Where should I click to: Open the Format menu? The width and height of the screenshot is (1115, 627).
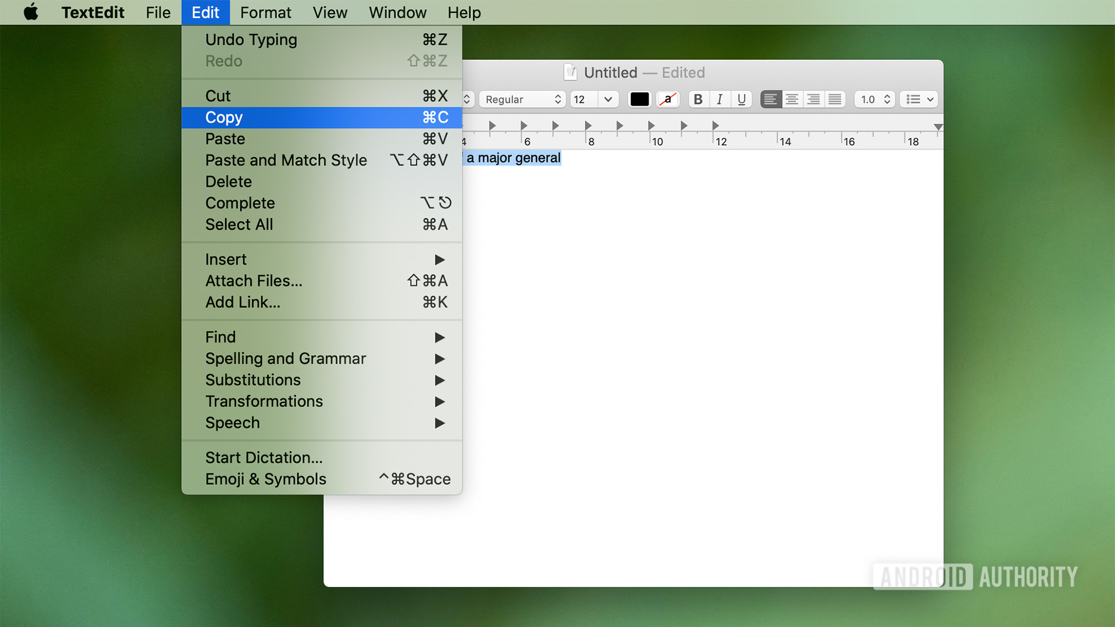point(265,12)
